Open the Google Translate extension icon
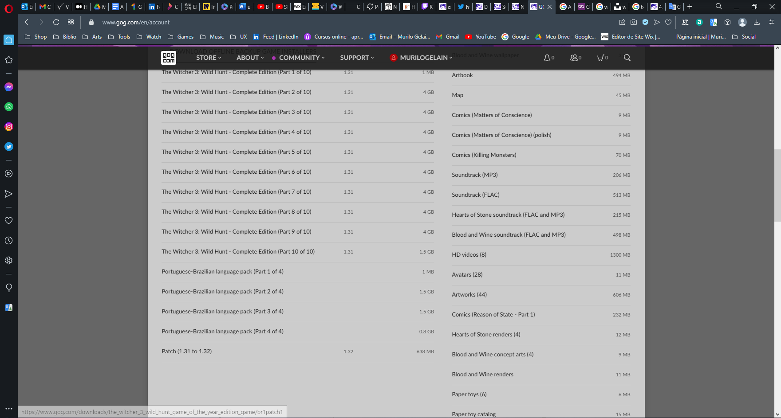Image resolution: width=781 pixels, height=418 pixels. 714,22
